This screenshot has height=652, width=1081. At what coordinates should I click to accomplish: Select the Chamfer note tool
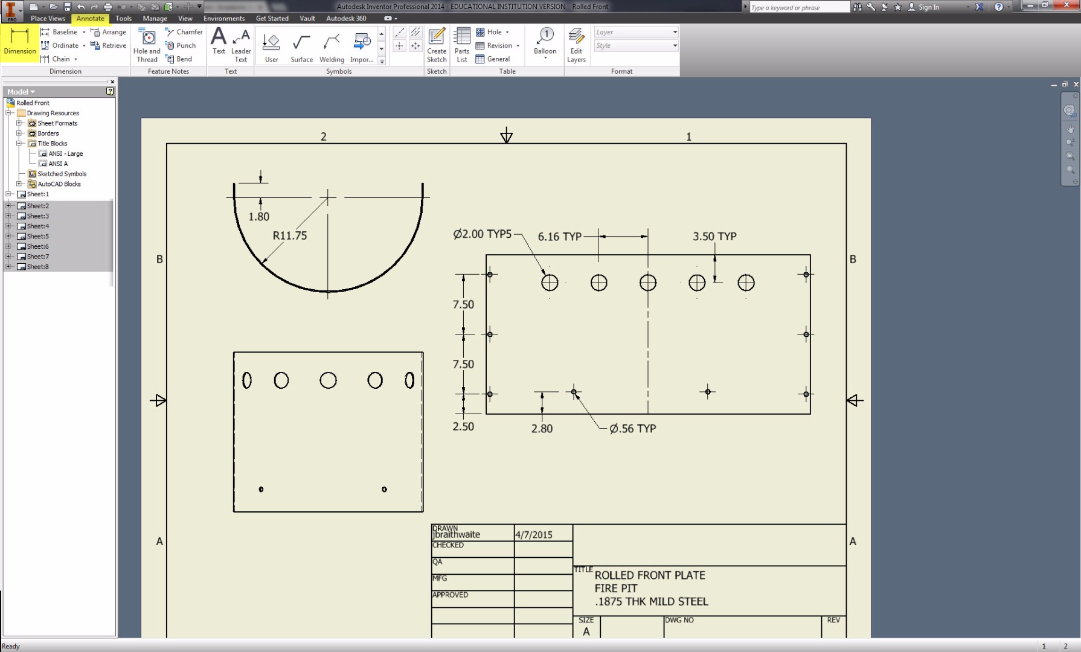click(184, 32)
